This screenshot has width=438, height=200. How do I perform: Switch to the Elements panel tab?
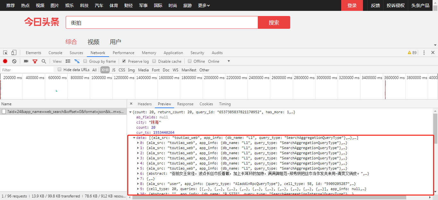33,53
